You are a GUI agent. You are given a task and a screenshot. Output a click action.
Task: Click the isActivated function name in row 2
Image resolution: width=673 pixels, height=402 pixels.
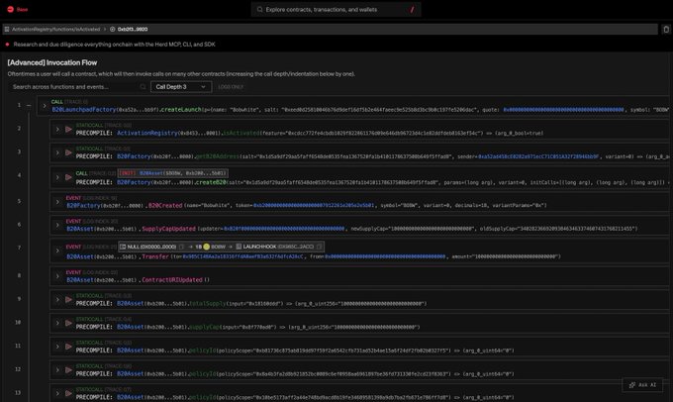[242, 133]
